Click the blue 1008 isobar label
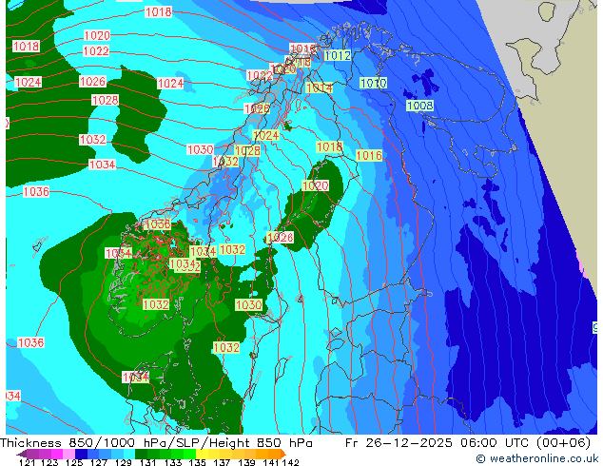 tap(420, 106)
